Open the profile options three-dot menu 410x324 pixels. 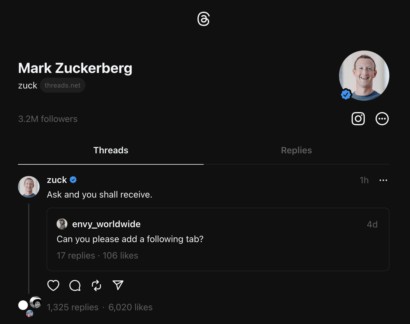(382, 119)
